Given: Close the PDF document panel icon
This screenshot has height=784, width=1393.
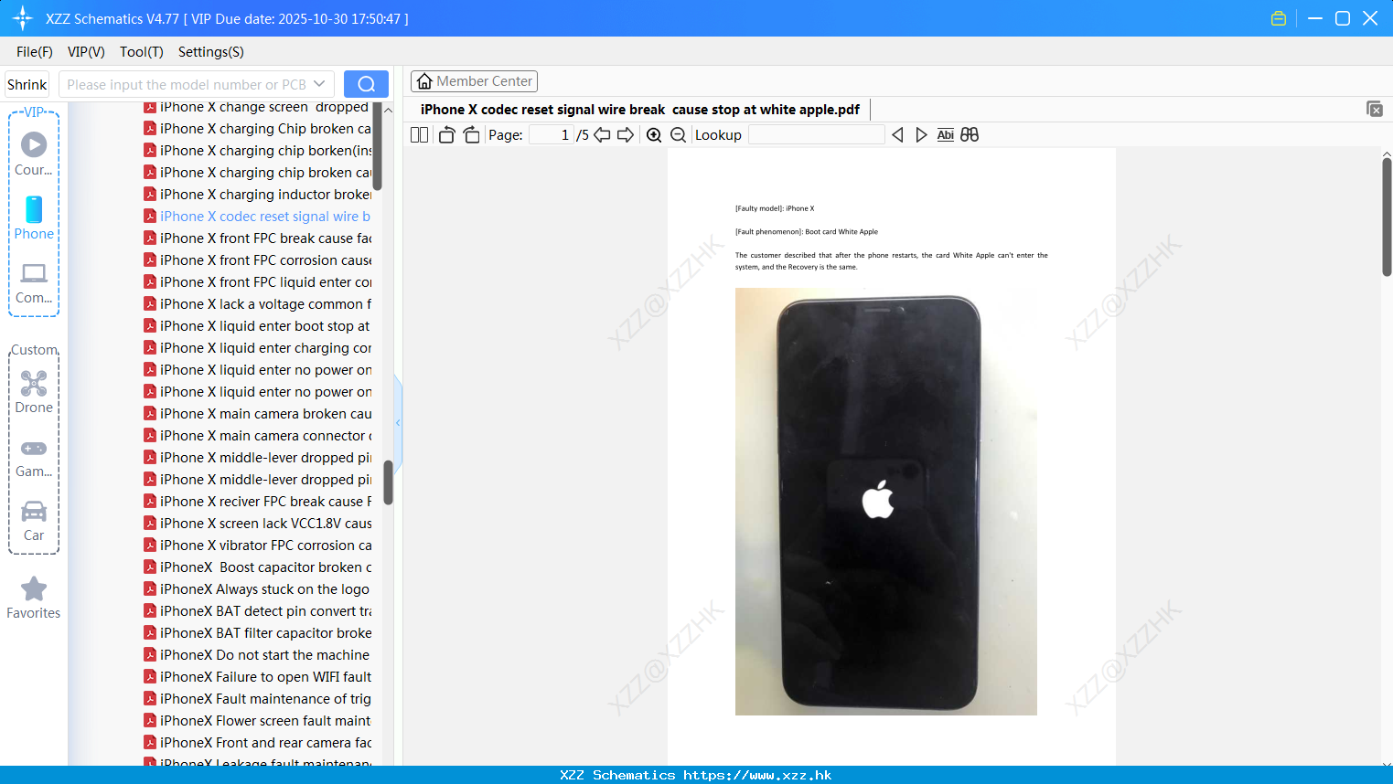Looking at the screenshot, I should click(x=1375, y=109).
